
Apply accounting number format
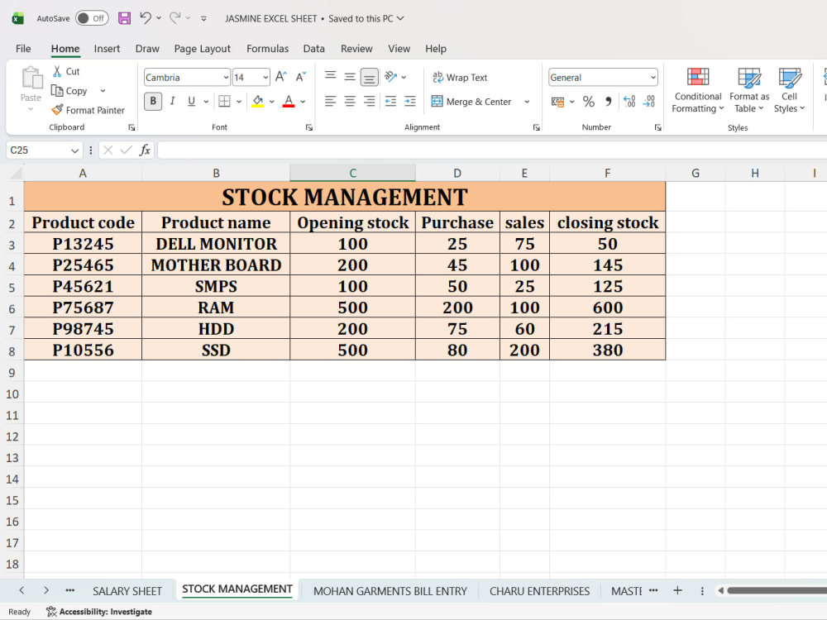[x=557, y=101]
